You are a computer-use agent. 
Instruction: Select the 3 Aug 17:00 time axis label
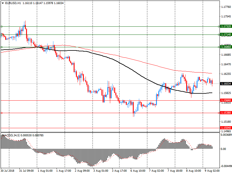119,171
